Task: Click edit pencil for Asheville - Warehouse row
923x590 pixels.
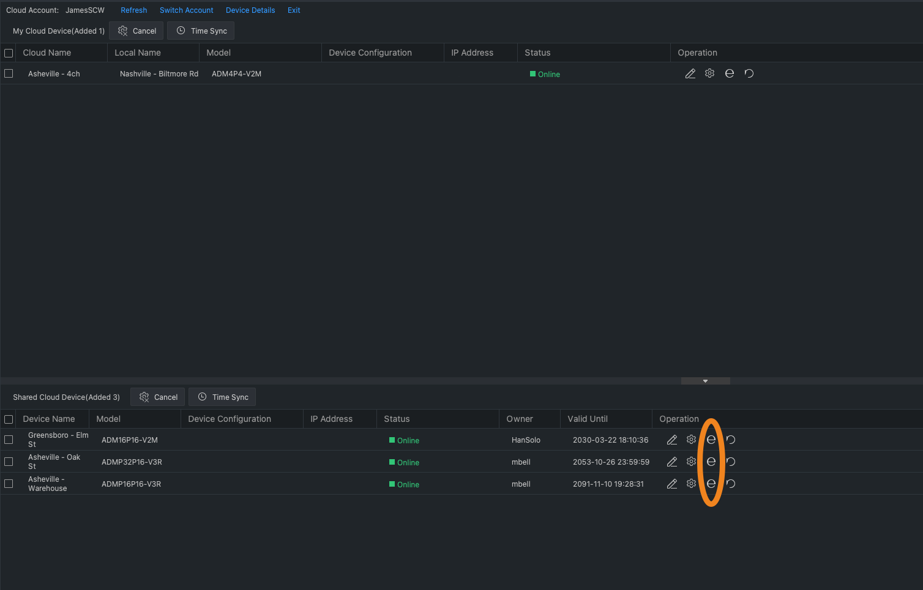Action: click(671, 484)
